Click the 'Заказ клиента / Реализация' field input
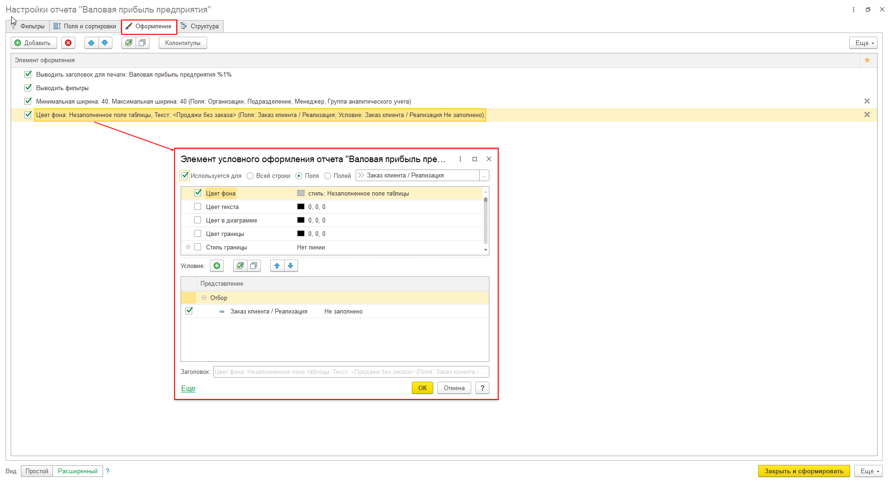 (x=417, y=176)
